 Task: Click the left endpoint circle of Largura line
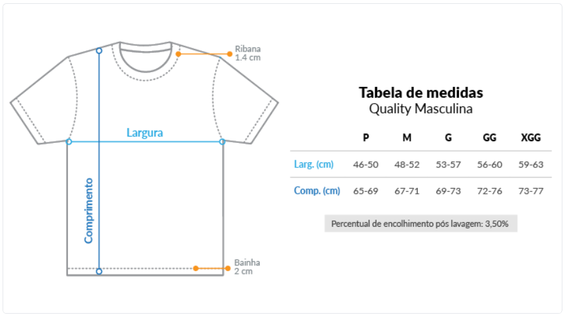point(69,142)
